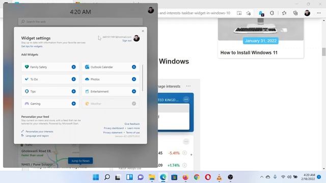Viewport: 326px width, 183px height.
Task: Launch Firefox from the taskbar
Action: (x=185, y=177)
